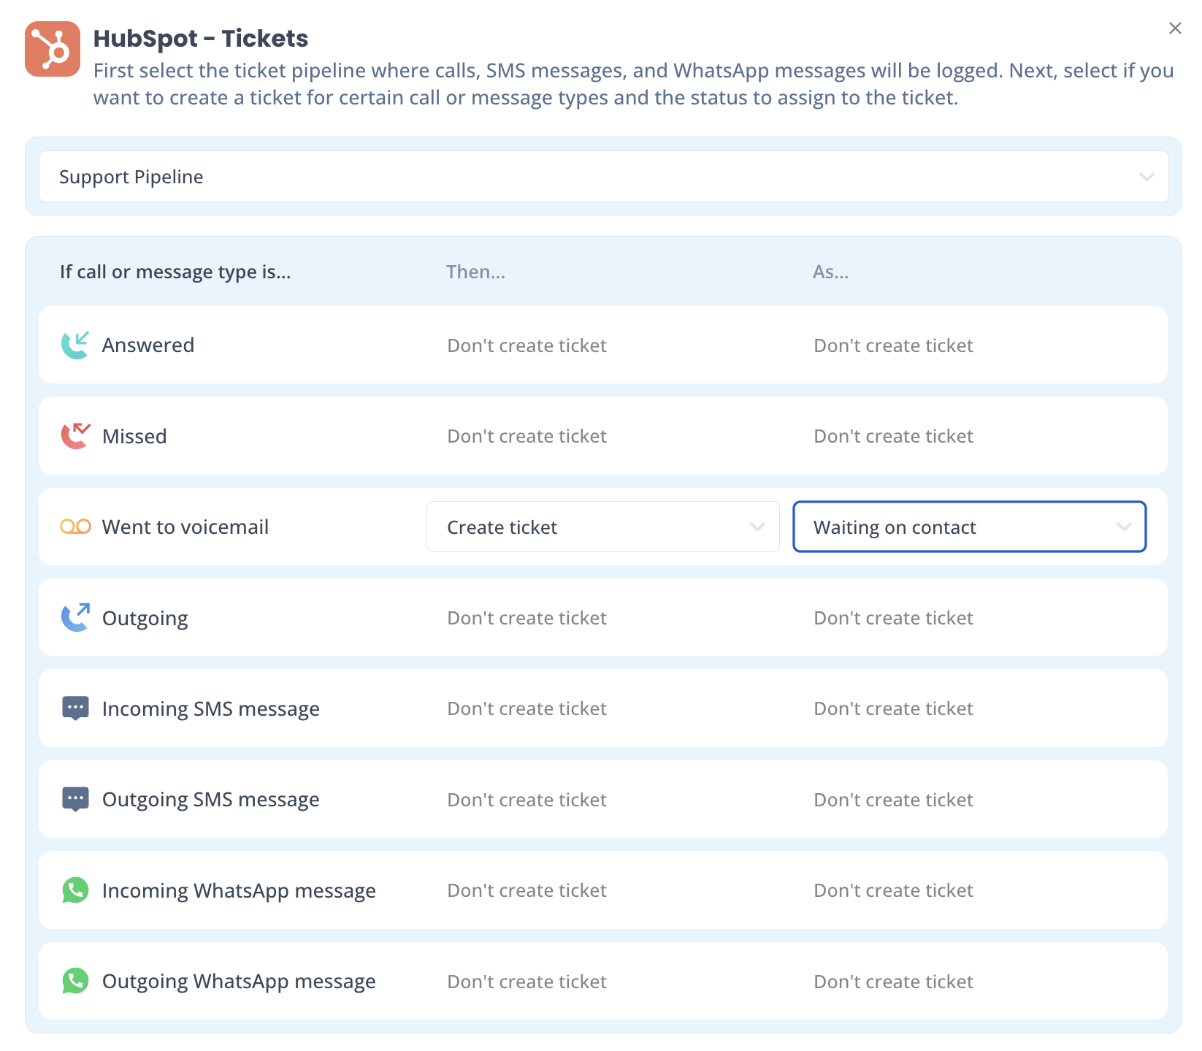Click the Incoming SMS message icon
The height and width of the screenshot is (1051, 1202).
point(75,708)
